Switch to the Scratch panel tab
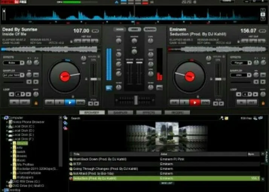Screen dimensions: 269x192 [150, 29]
